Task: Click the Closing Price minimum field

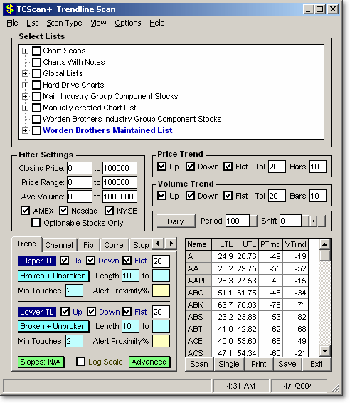Action: coord(80,168)
